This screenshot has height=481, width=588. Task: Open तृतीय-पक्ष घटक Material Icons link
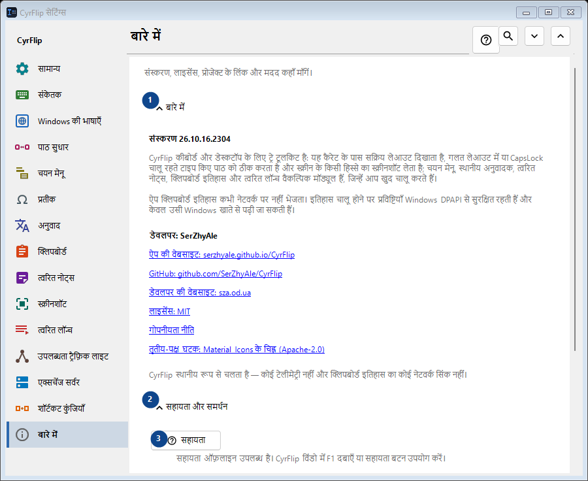pos(237,349)
